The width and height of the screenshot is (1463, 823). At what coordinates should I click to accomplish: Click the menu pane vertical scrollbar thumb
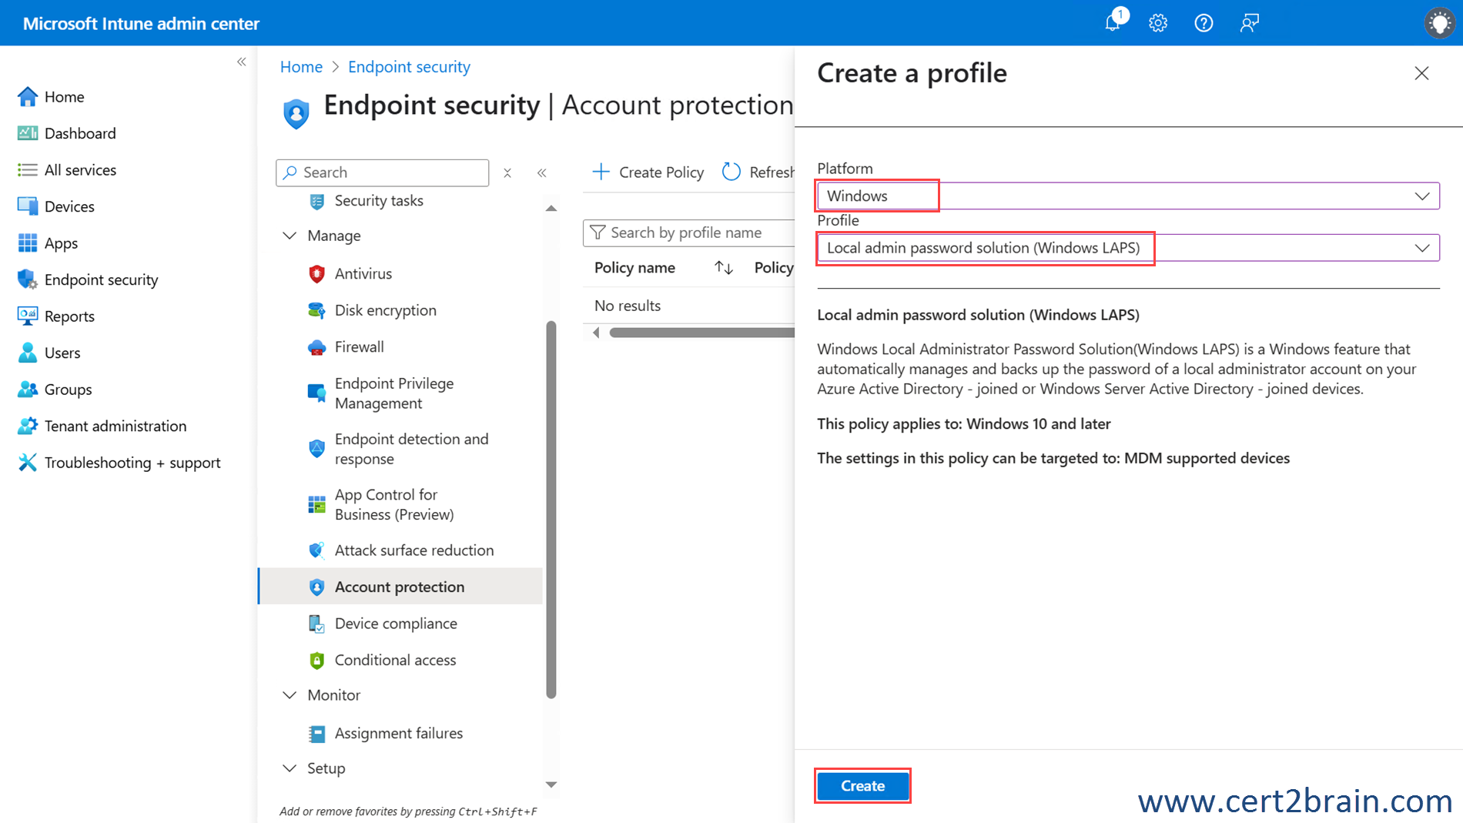pos(551,510)
